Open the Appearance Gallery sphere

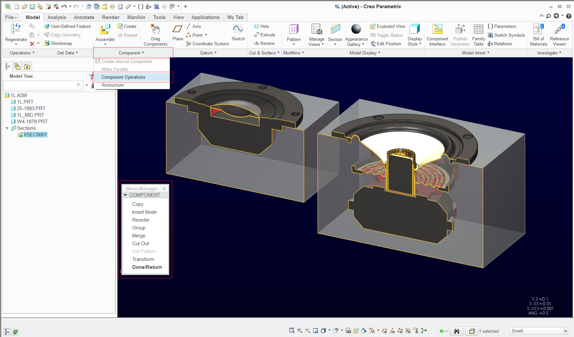[x=356, y=29]
